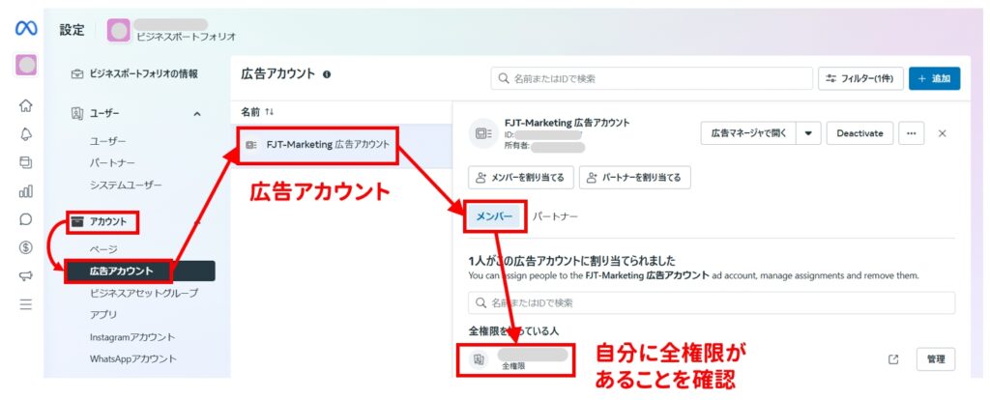
Task: Click the ad account icon in detail header
Action: (x=483, y=133)
